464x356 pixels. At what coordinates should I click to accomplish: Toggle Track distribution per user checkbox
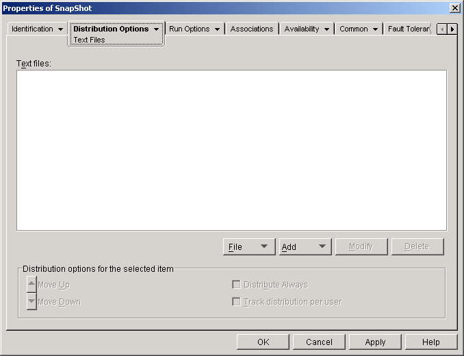[x=236, y=302]
